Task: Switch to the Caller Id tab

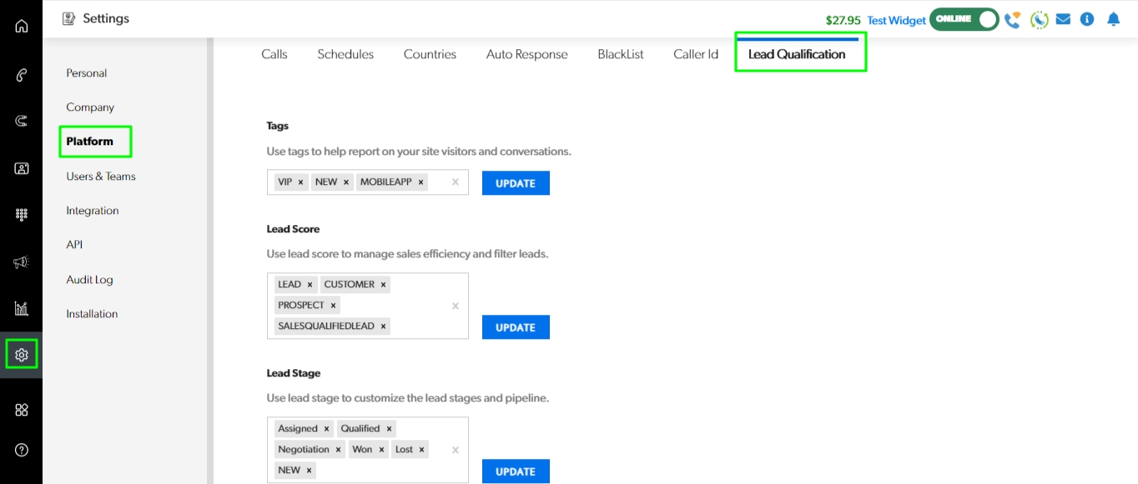Action: pos(696,54)
